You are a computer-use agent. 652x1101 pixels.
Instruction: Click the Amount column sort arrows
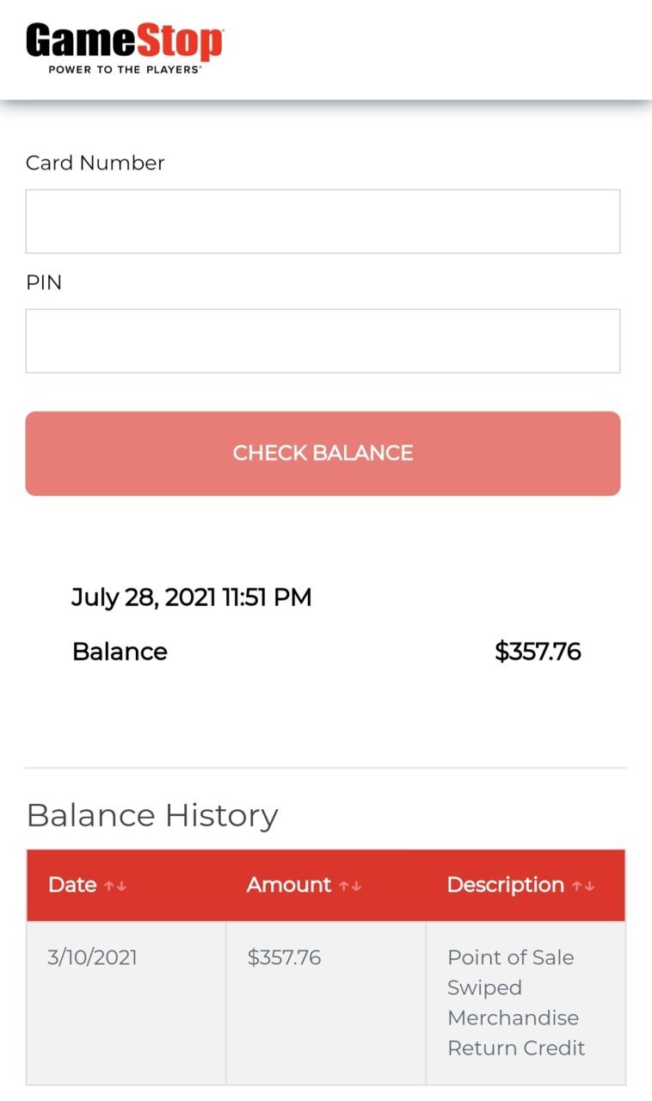click(x=350, y=886)
